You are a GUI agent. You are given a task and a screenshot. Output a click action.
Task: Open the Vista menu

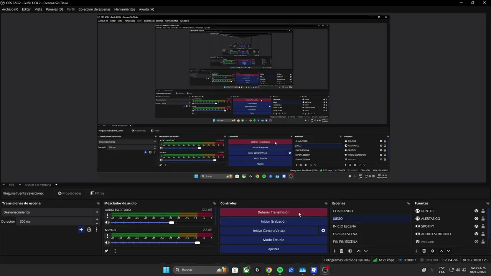point(38,9)
